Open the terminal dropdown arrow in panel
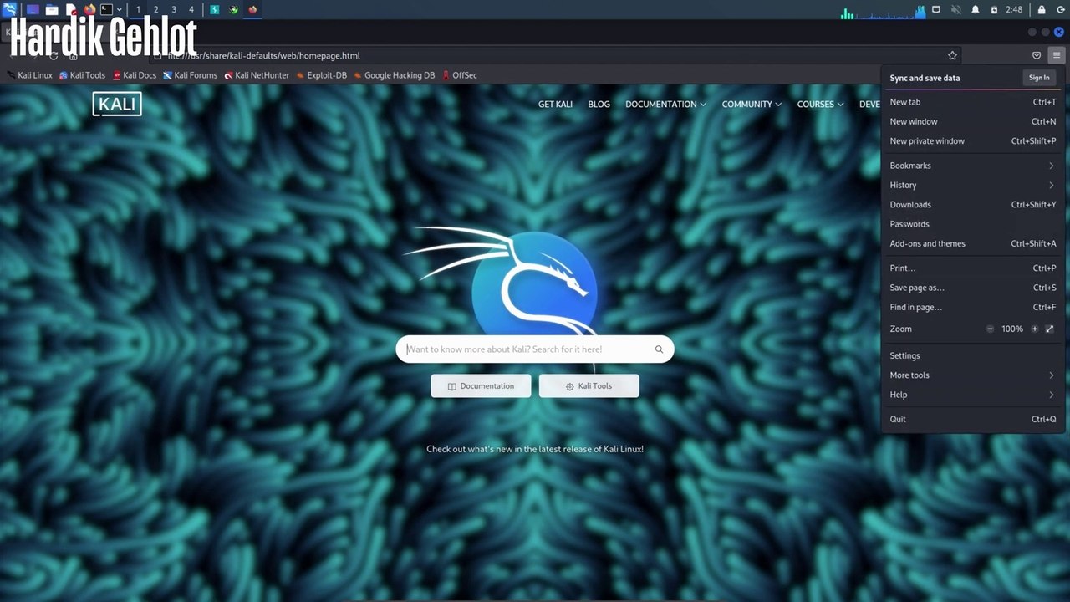 [120, 10]
